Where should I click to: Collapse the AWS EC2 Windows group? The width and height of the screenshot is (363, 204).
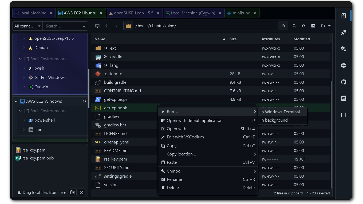[16, 101]
